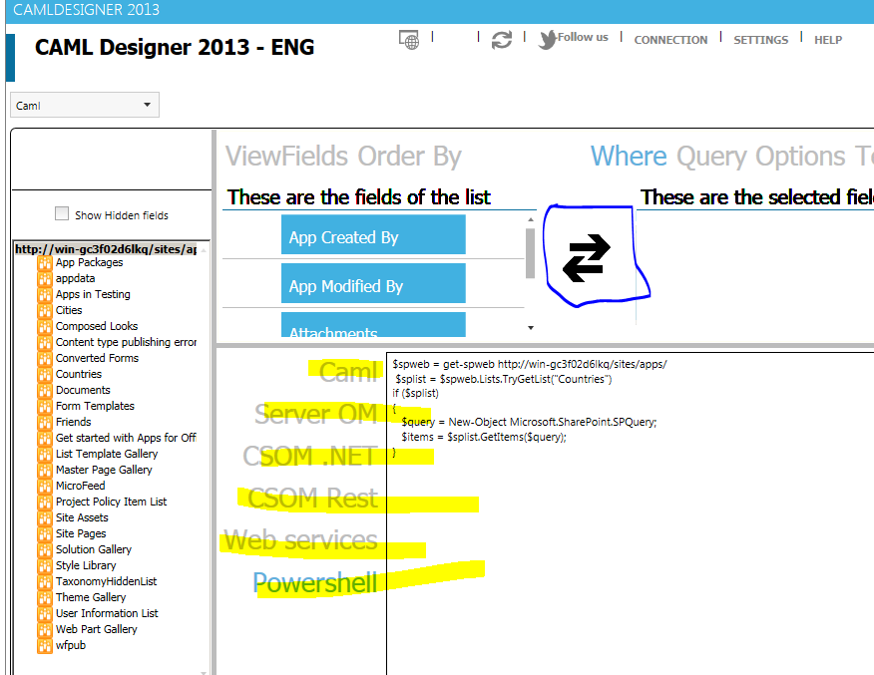
Task: Click the Twitter bird Follow us icon
Action: (x=547, y=39)
